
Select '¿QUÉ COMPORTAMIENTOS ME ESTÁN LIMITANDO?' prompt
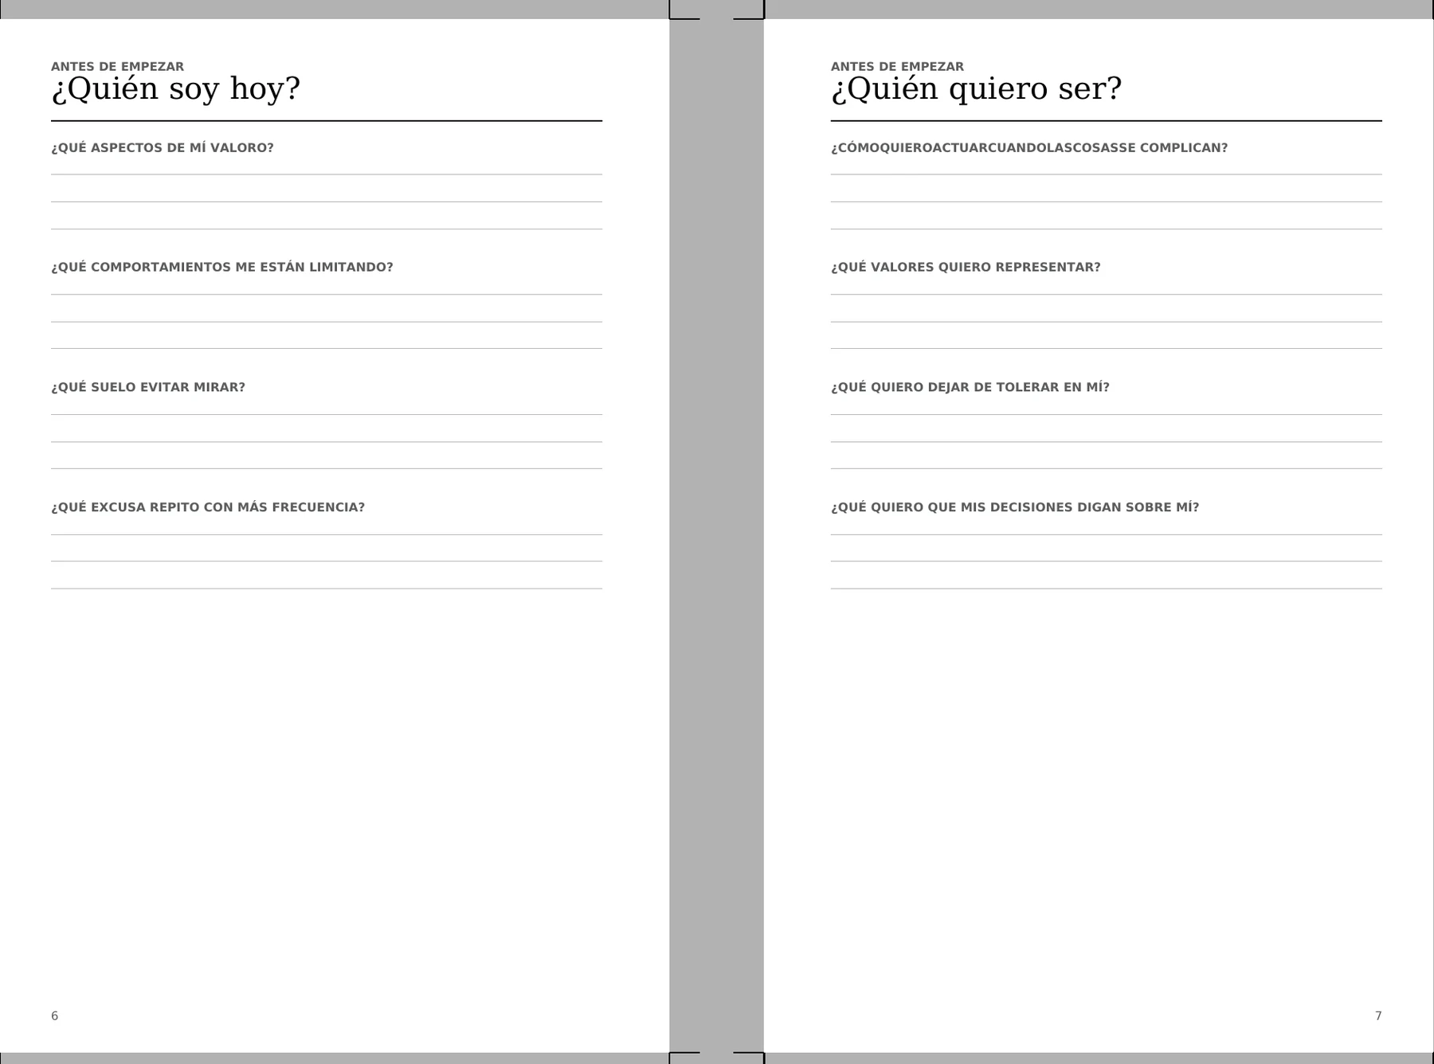point(222,268)
